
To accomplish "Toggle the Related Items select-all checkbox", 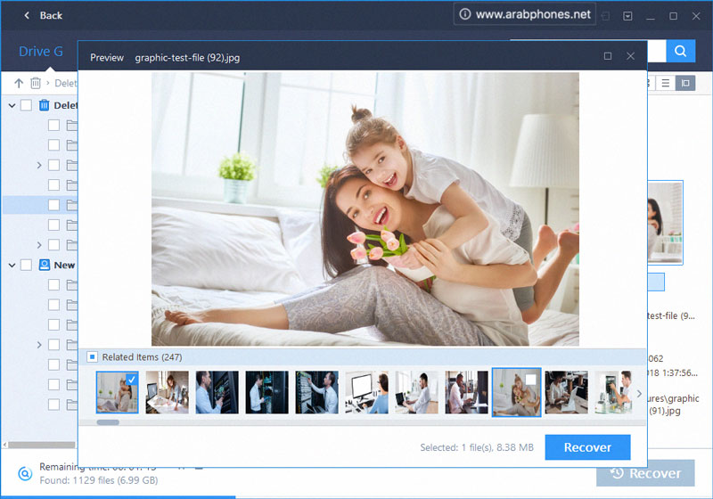I will (x=93, y=356).
